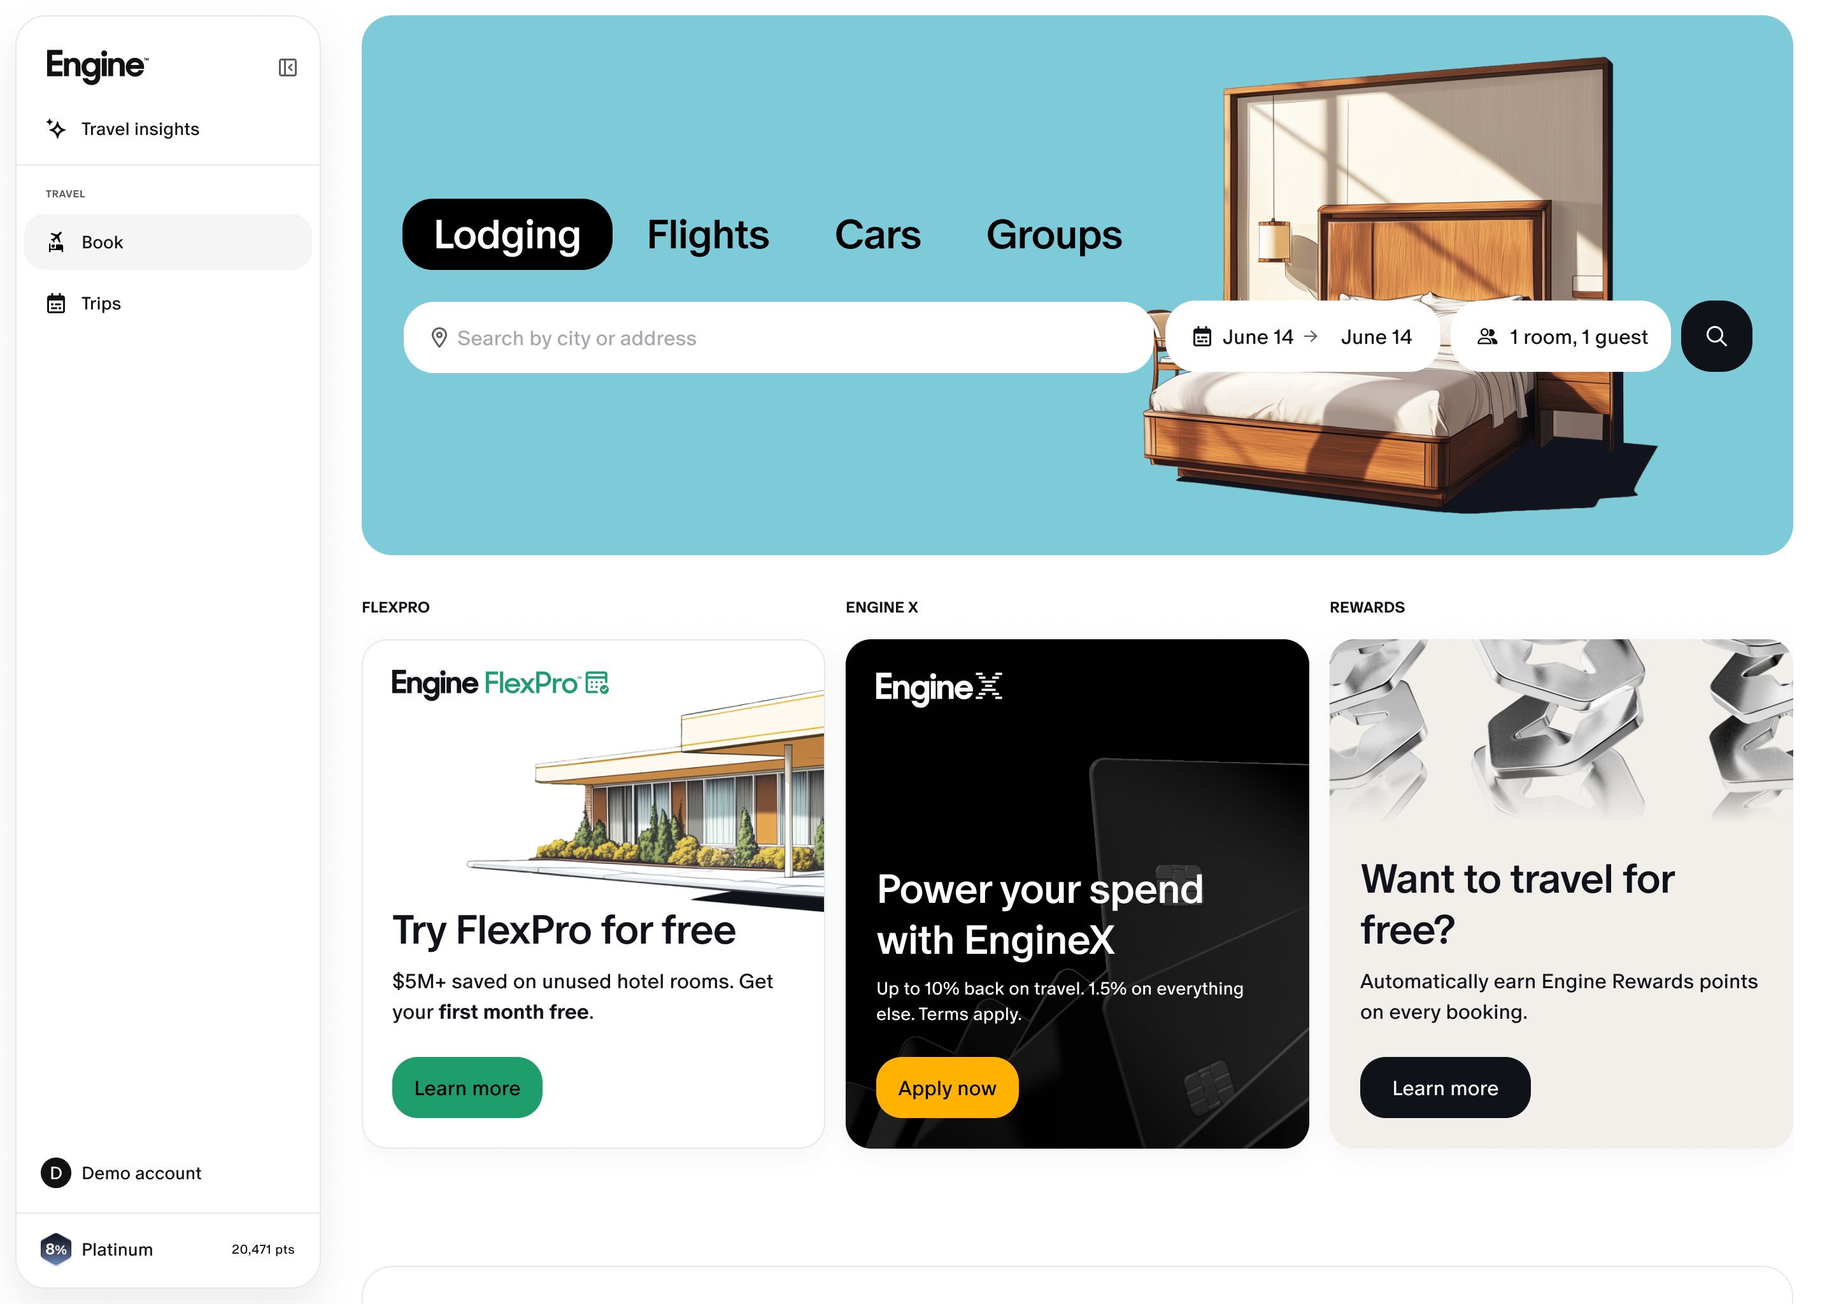The height and width of the screenshot is (1304, 1834).
Task: Click the location pin icon in search
Action: click(439, 337)
